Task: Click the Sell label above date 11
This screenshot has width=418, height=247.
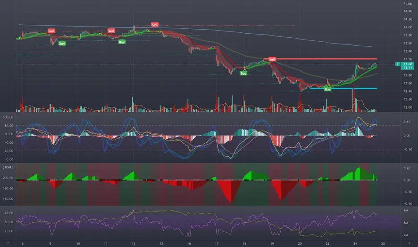Action: (111, 31)
